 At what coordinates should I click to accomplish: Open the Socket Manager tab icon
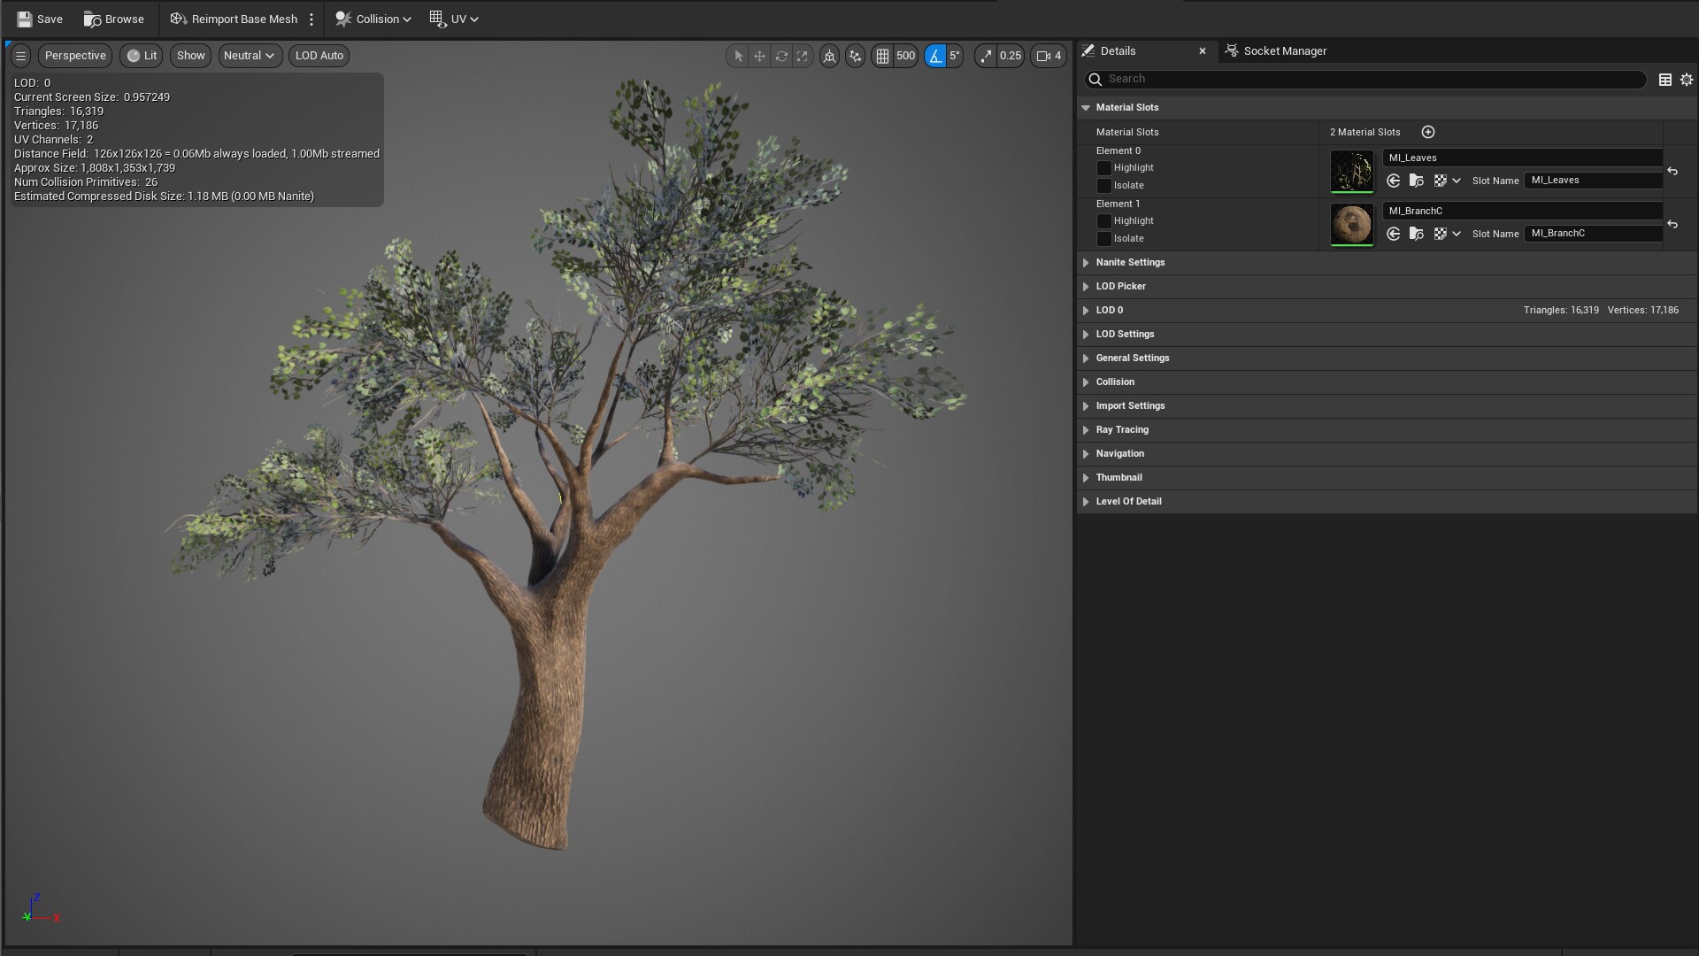click(x=1231, y=50)
